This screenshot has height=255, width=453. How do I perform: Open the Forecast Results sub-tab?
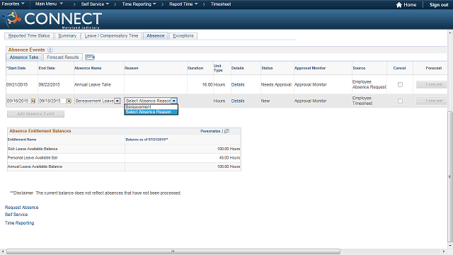tap(63, 57)
